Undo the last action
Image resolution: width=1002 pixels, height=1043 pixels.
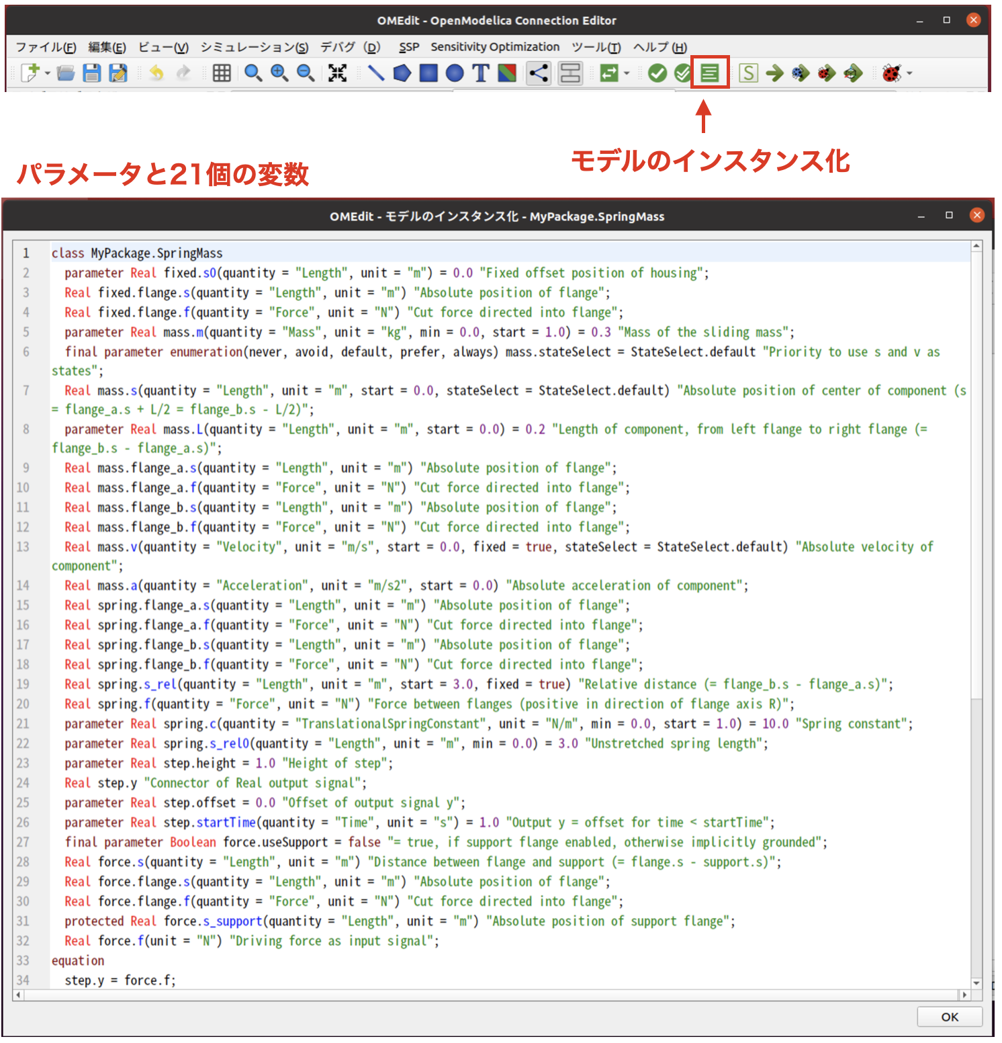click(x=156, y=73)
